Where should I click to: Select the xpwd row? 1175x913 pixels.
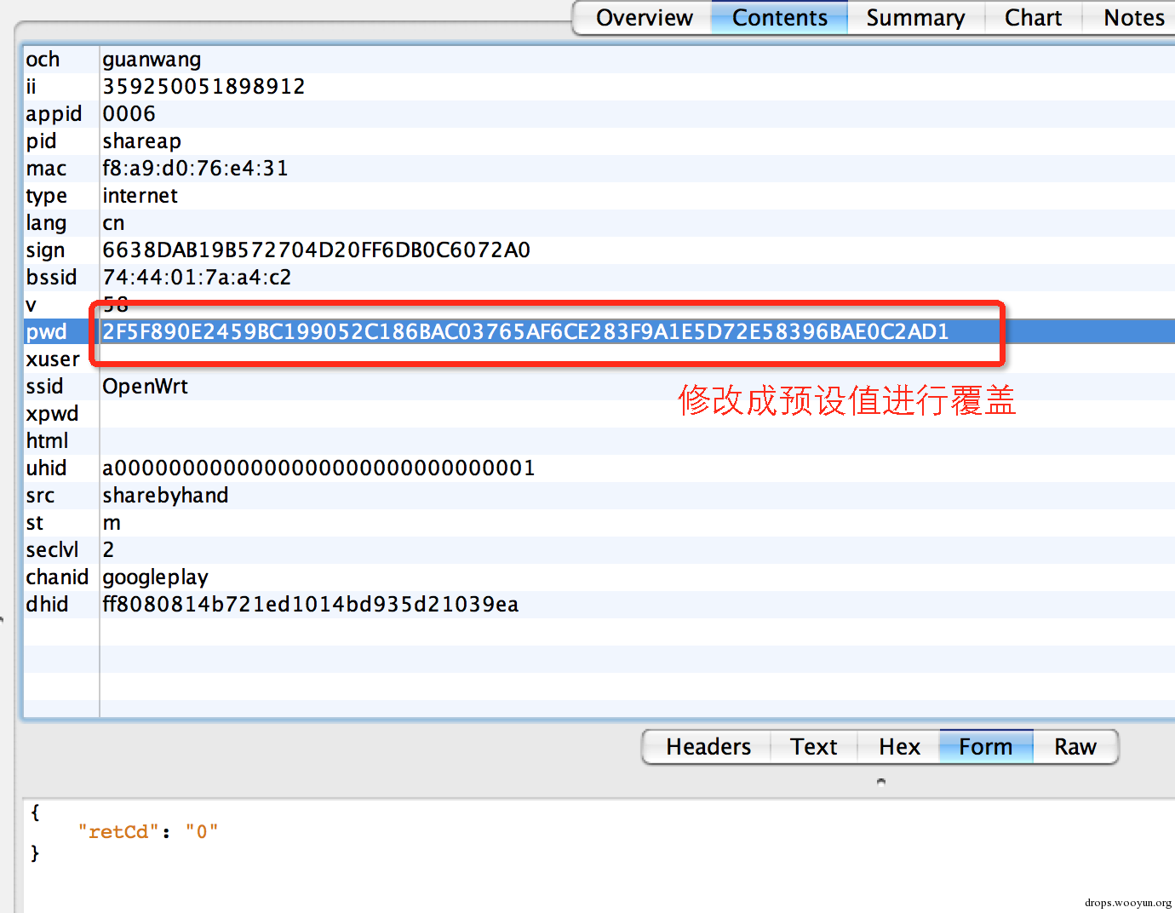click(x=599, y=414)
